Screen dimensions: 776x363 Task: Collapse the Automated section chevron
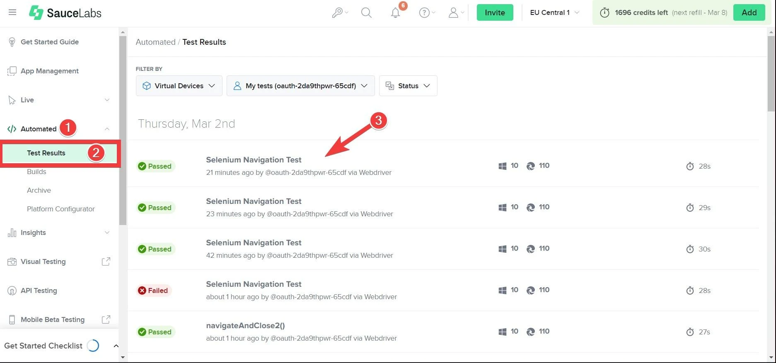[107, 129]
